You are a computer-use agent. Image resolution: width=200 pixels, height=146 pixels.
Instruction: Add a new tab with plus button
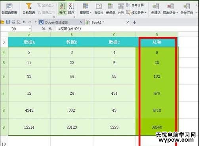[134, 22]
